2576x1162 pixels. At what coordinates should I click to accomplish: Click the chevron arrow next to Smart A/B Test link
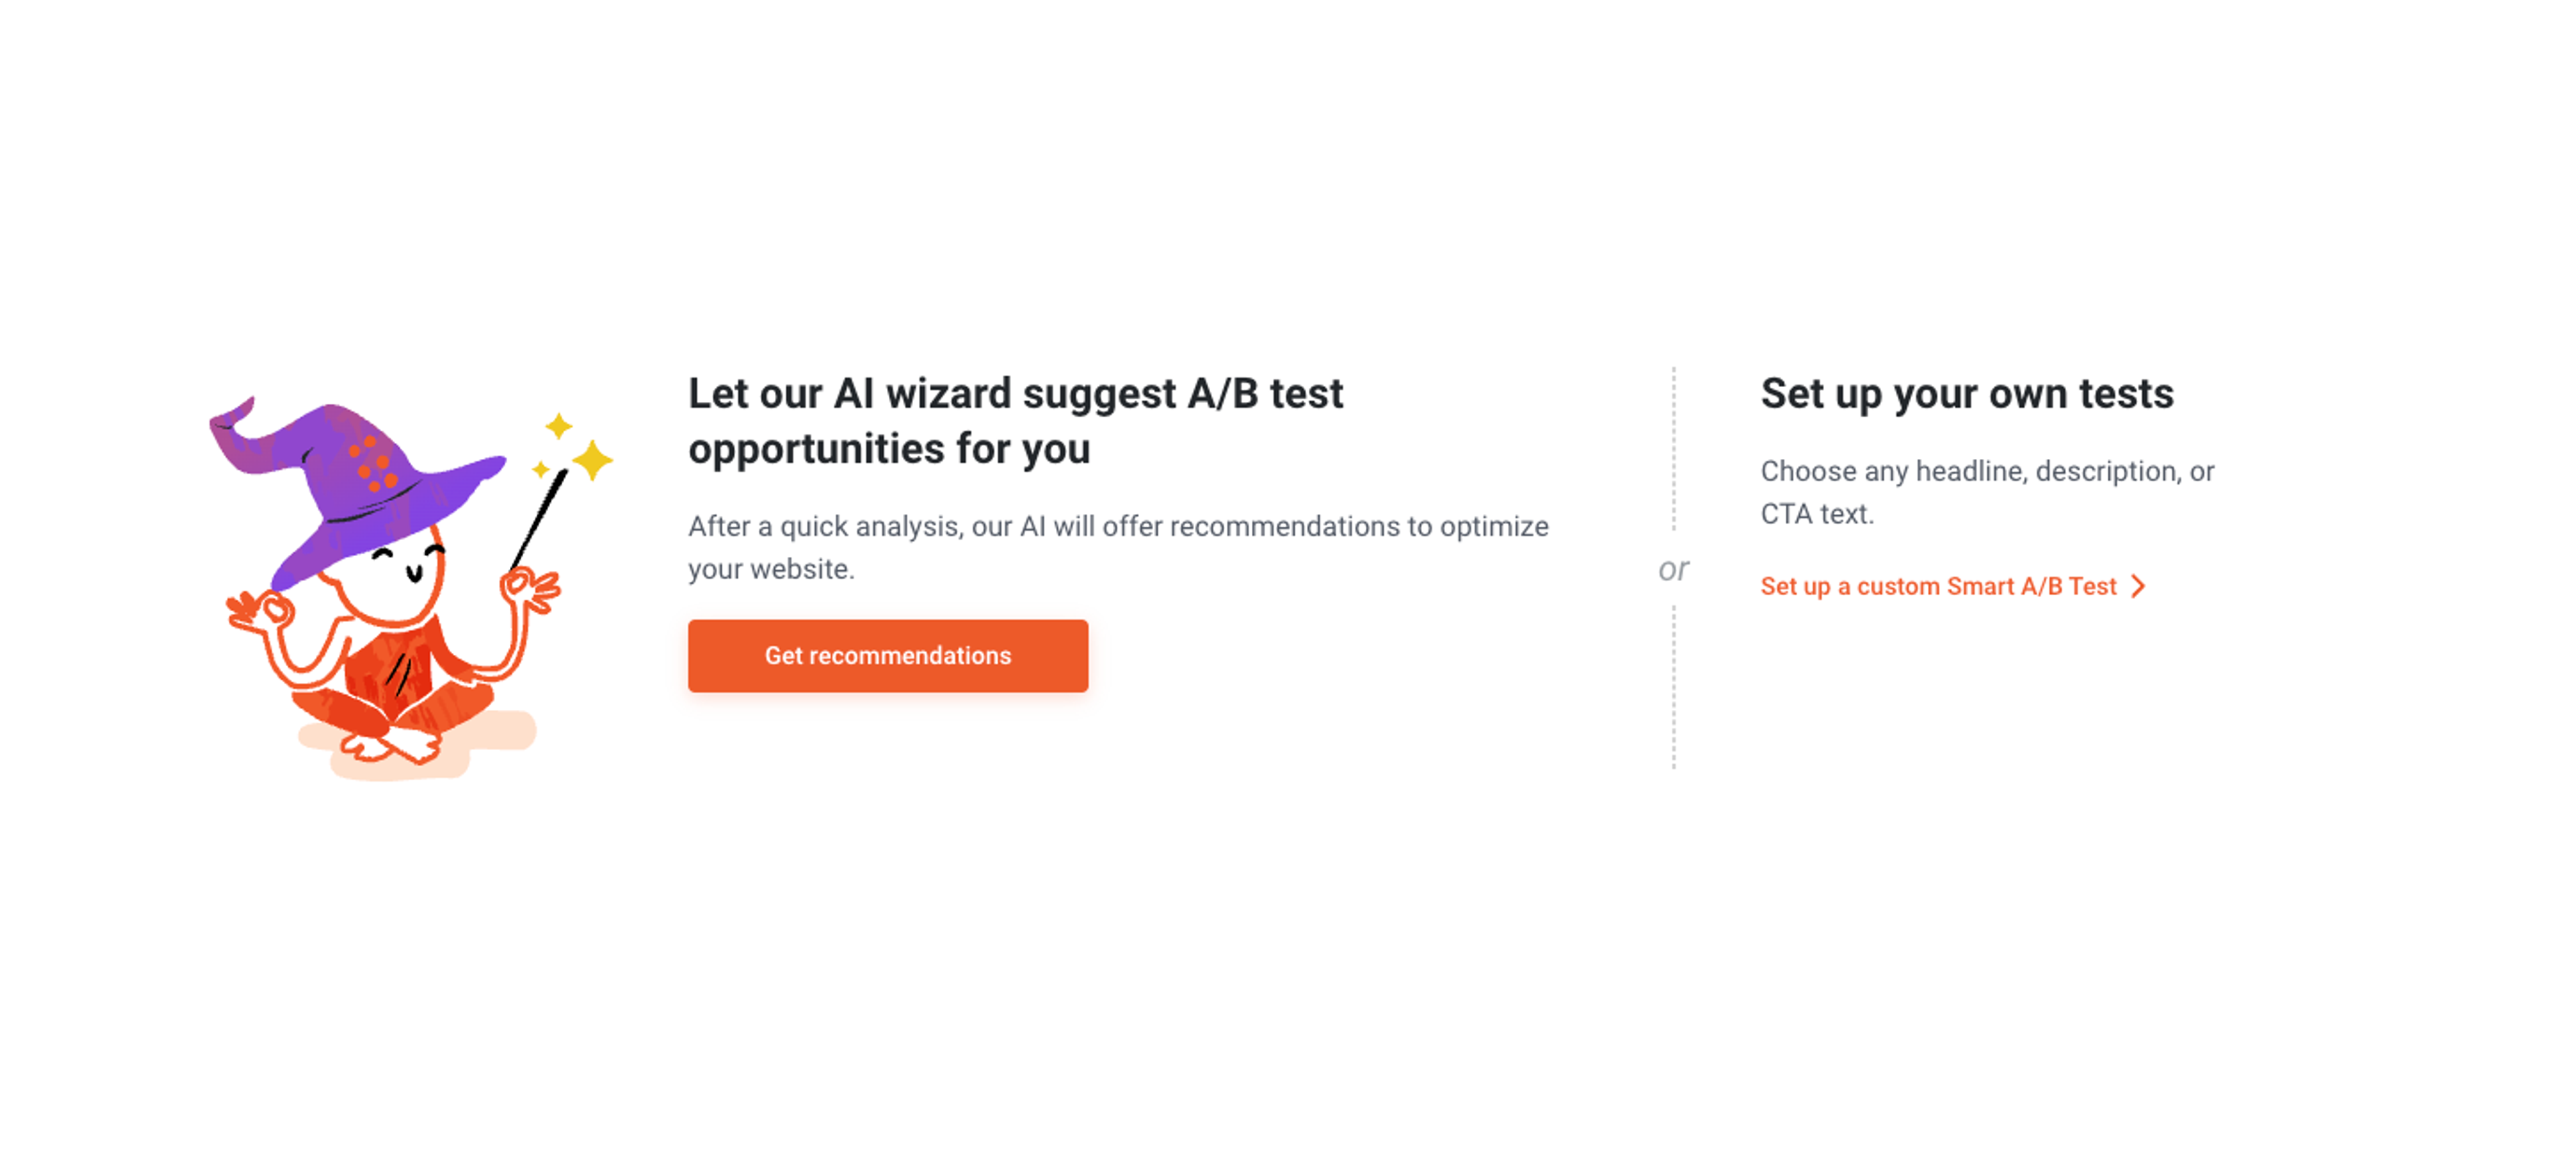click(x=2138, y=586)
